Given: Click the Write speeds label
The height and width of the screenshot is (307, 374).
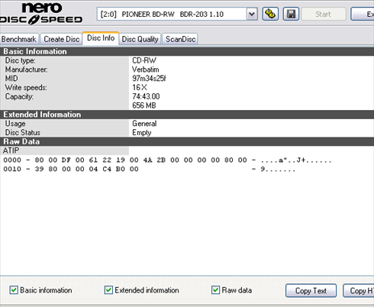Looking at the screenshot, I should coord(26,88).
